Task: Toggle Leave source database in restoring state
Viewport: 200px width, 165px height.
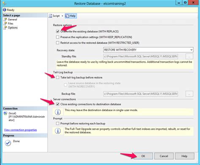Action: (x=65, y=85)
